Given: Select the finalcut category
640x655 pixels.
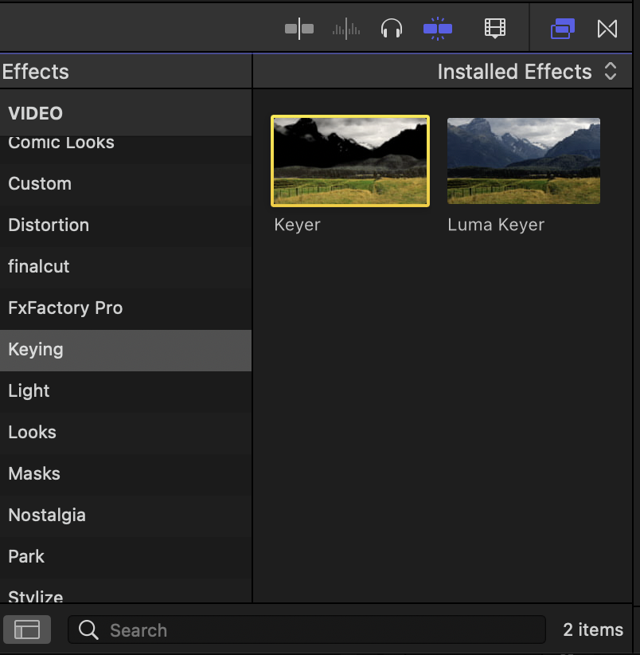Looking at the screenshot, I should [x=126, y=266].
